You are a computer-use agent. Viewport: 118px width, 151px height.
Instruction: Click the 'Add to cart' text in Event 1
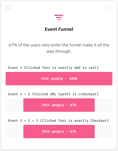coord(85,68)
